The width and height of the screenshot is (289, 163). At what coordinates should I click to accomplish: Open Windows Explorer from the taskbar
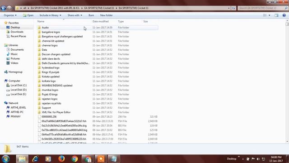tap(22, 159)
